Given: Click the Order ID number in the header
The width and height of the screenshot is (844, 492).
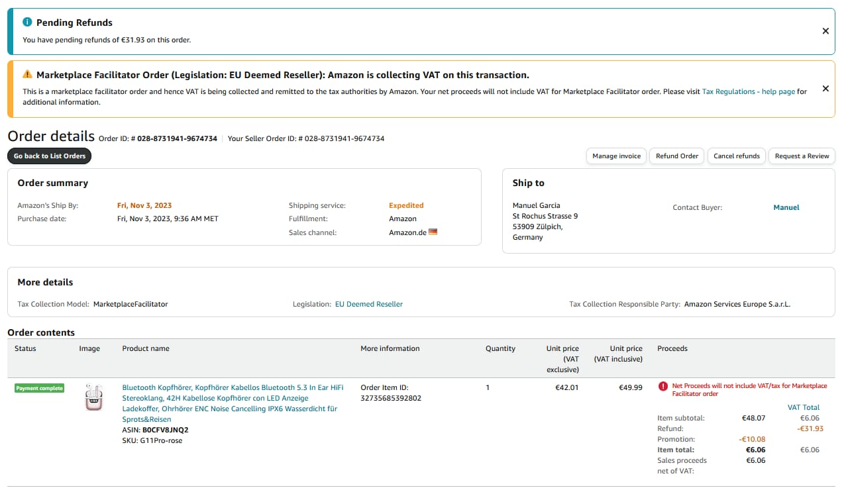Looking at the screenshot, I should coord(177,139).
